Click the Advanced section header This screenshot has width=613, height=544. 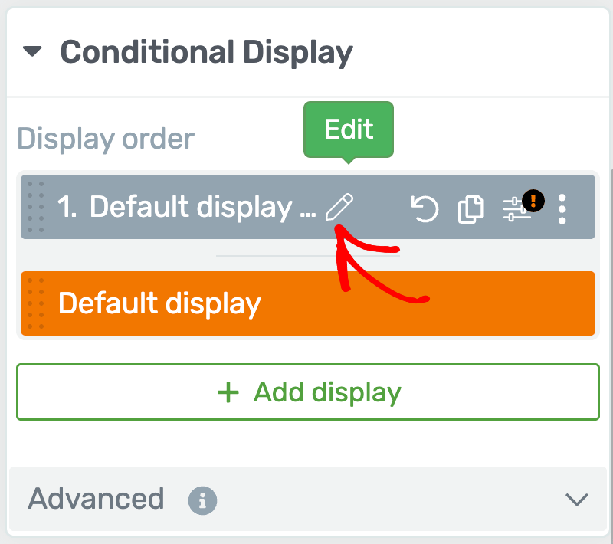(x=308, y=499)
